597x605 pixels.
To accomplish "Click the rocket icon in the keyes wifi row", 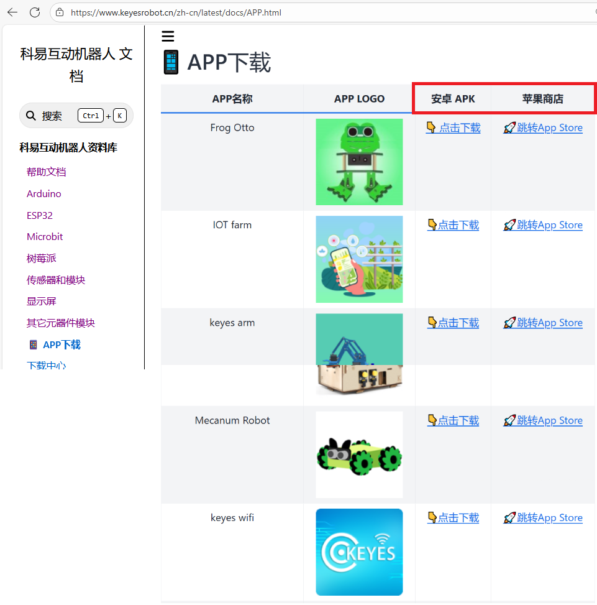I will 509,517.
